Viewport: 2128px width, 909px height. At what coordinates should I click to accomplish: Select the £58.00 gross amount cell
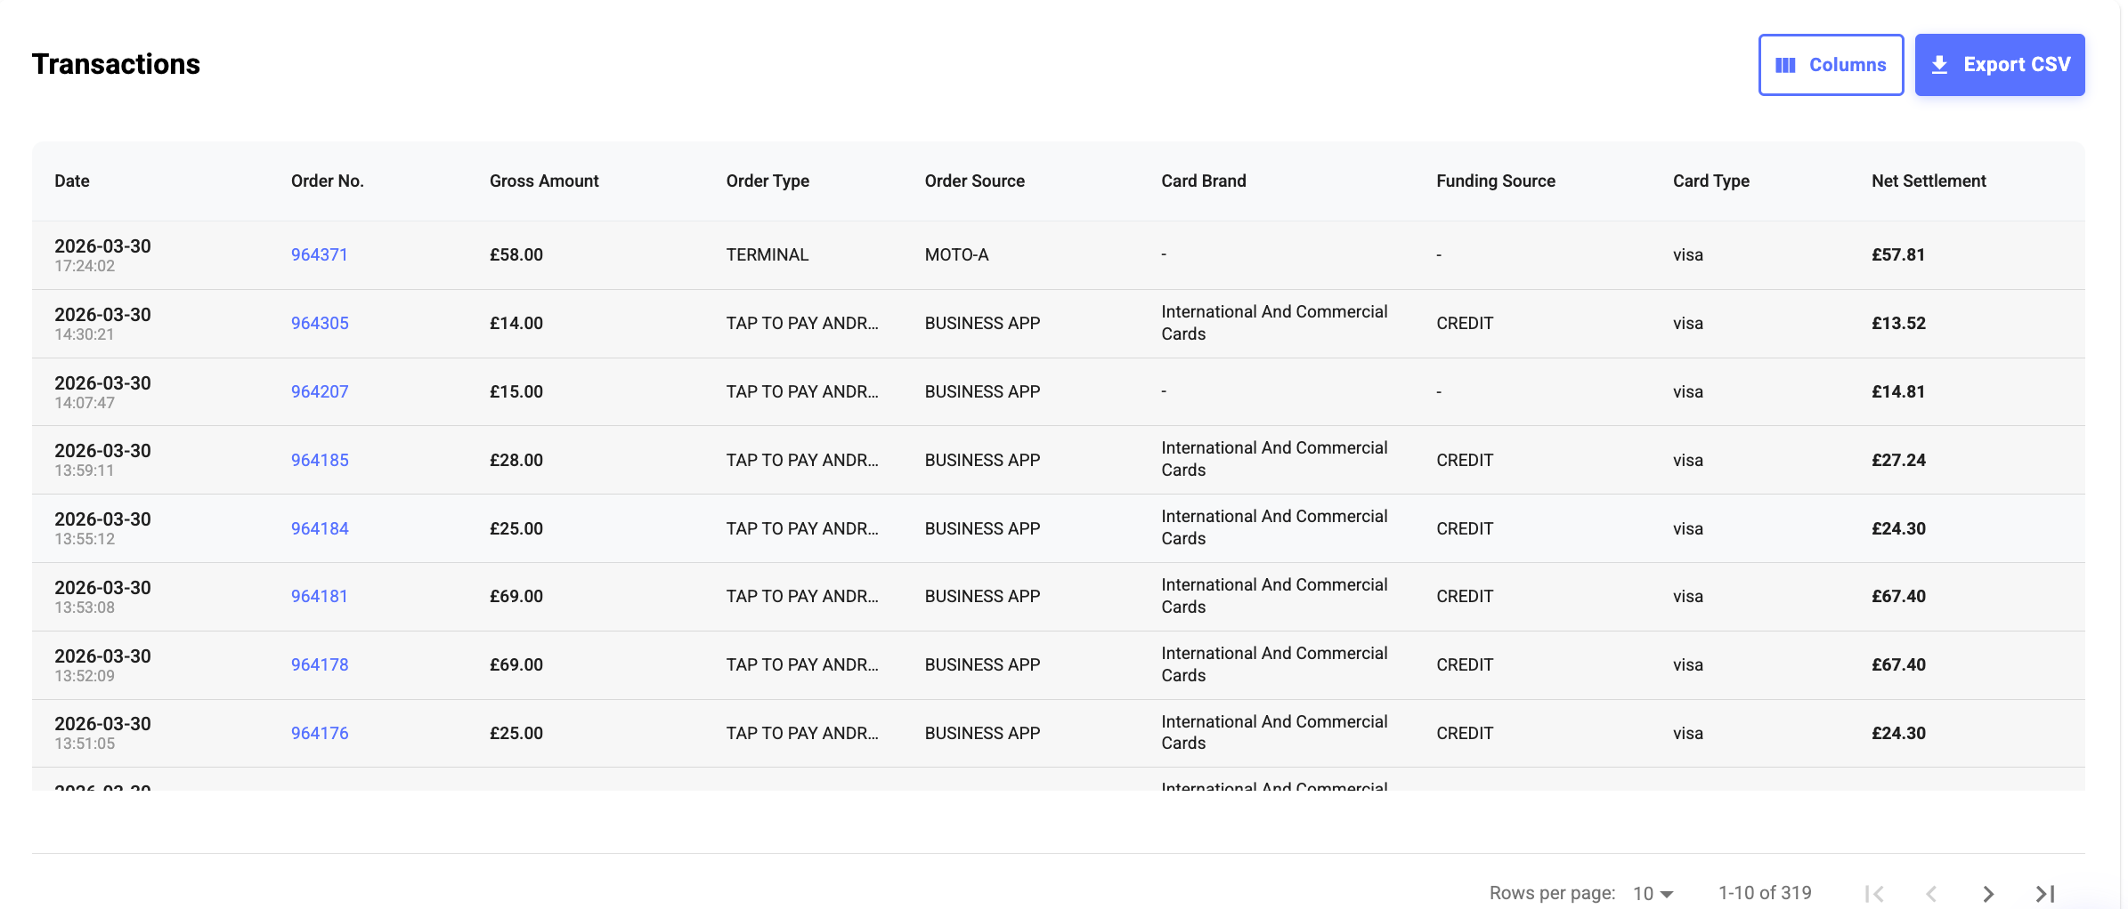point(516,255)
